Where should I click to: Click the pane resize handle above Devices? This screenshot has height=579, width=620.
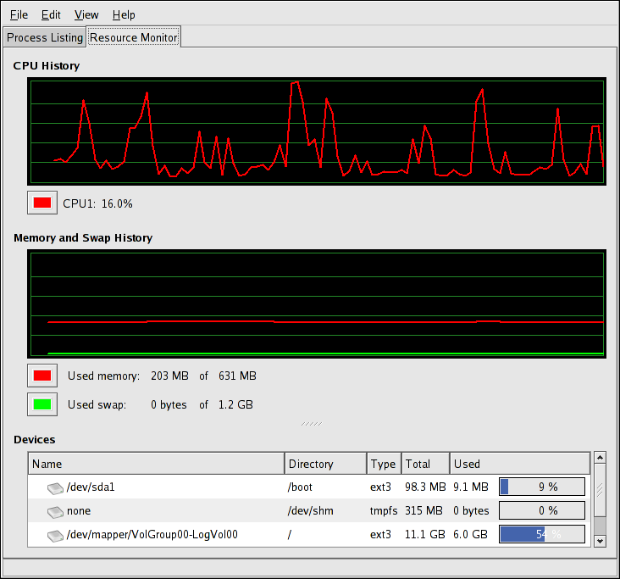tap(310, 423)
